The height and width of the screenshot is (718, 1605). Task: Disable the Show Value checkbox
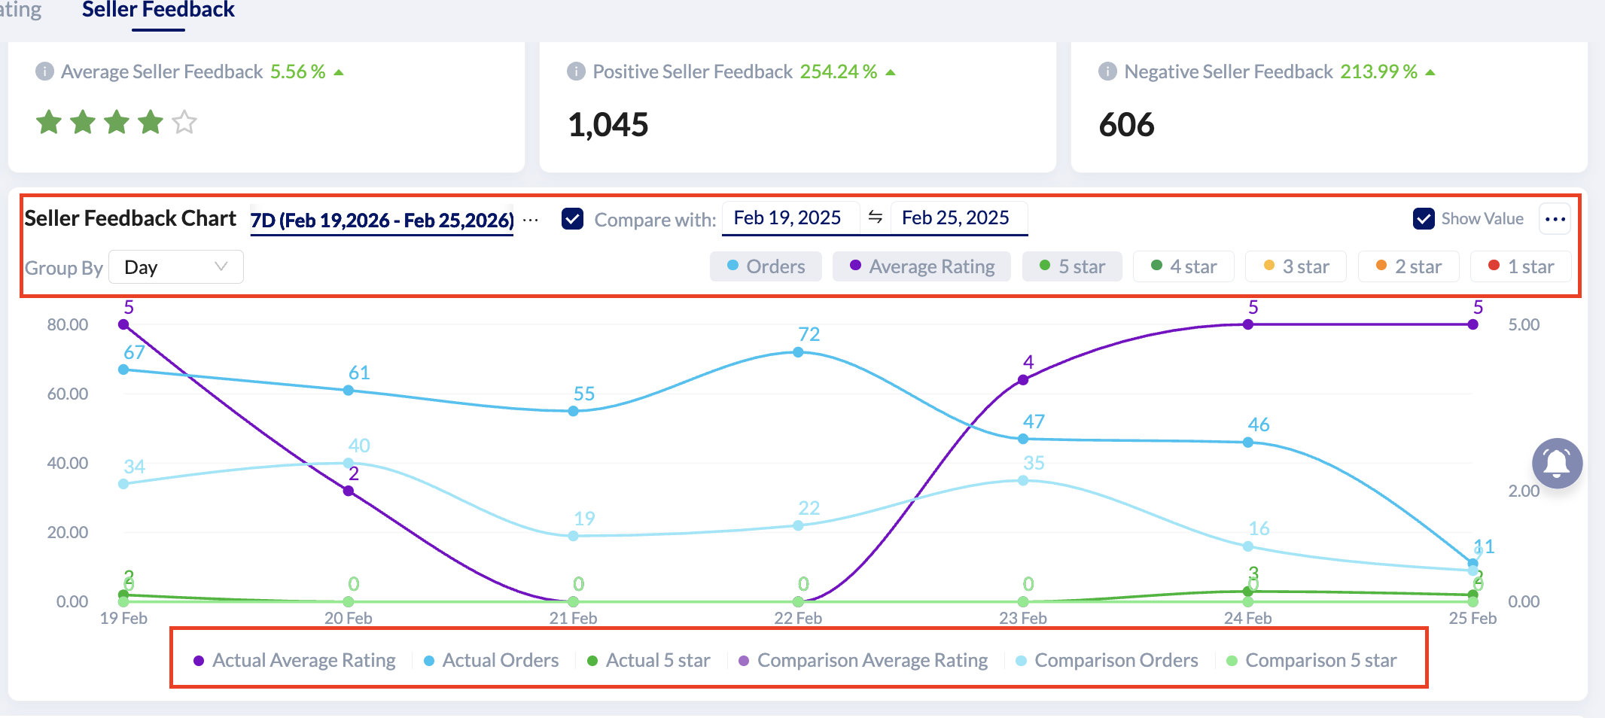click(1424, 219)
